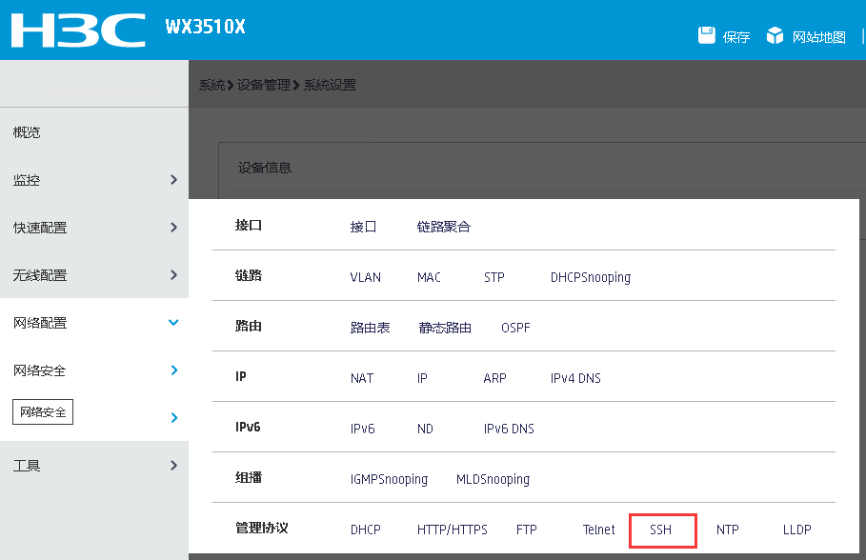Open the NTP link
Screen dimensions: 866x560
coord(727,530)
